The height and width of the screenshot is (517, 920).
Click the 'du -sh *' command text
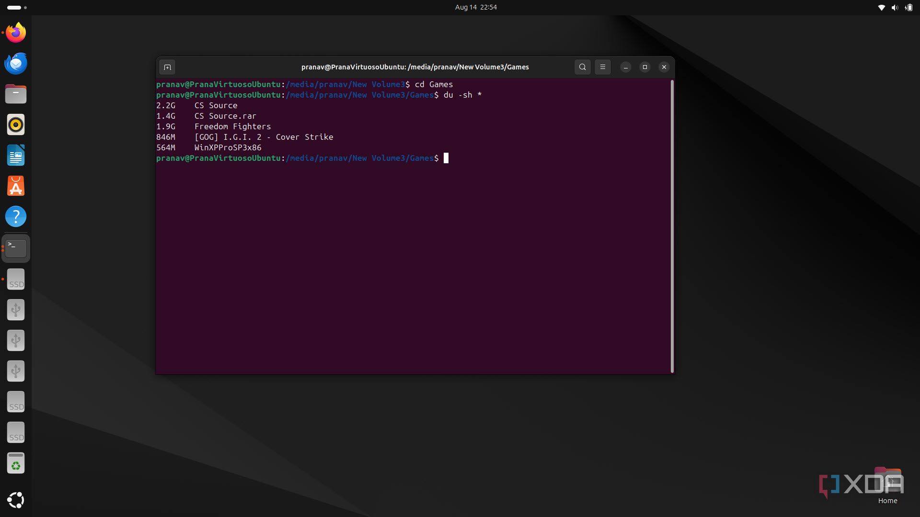462,95
